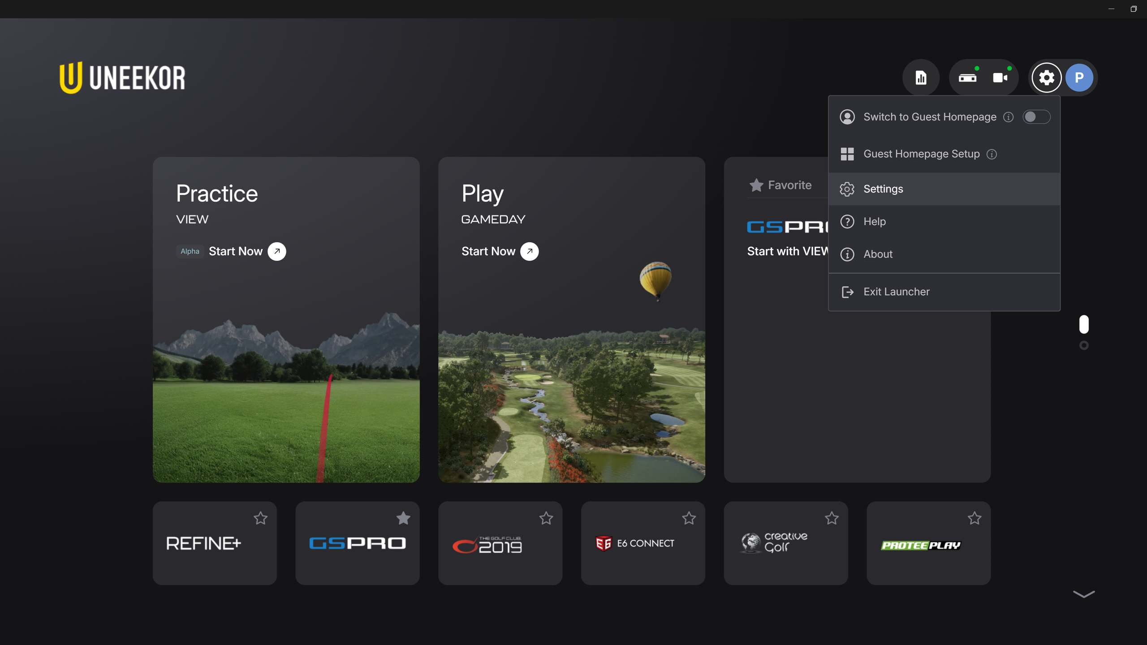Launch the E6 CONNECT tile
This screenshot has width=1147, height=645.
643,543
